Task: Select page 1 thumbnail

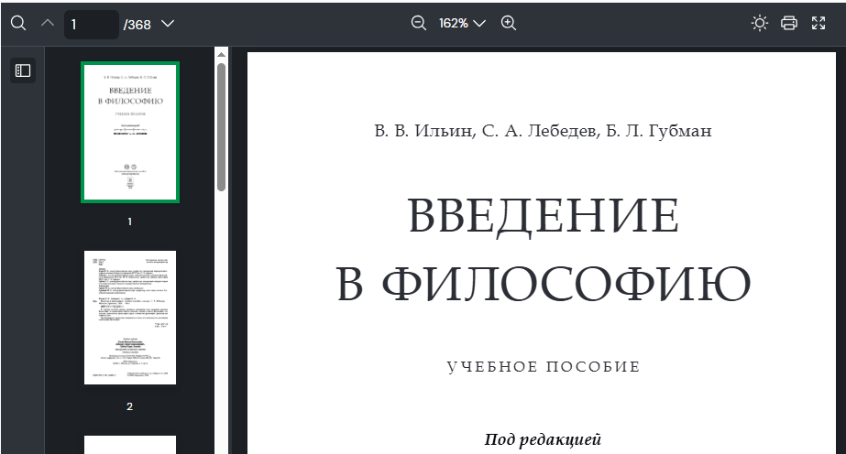Action: [x=130, y=133]
